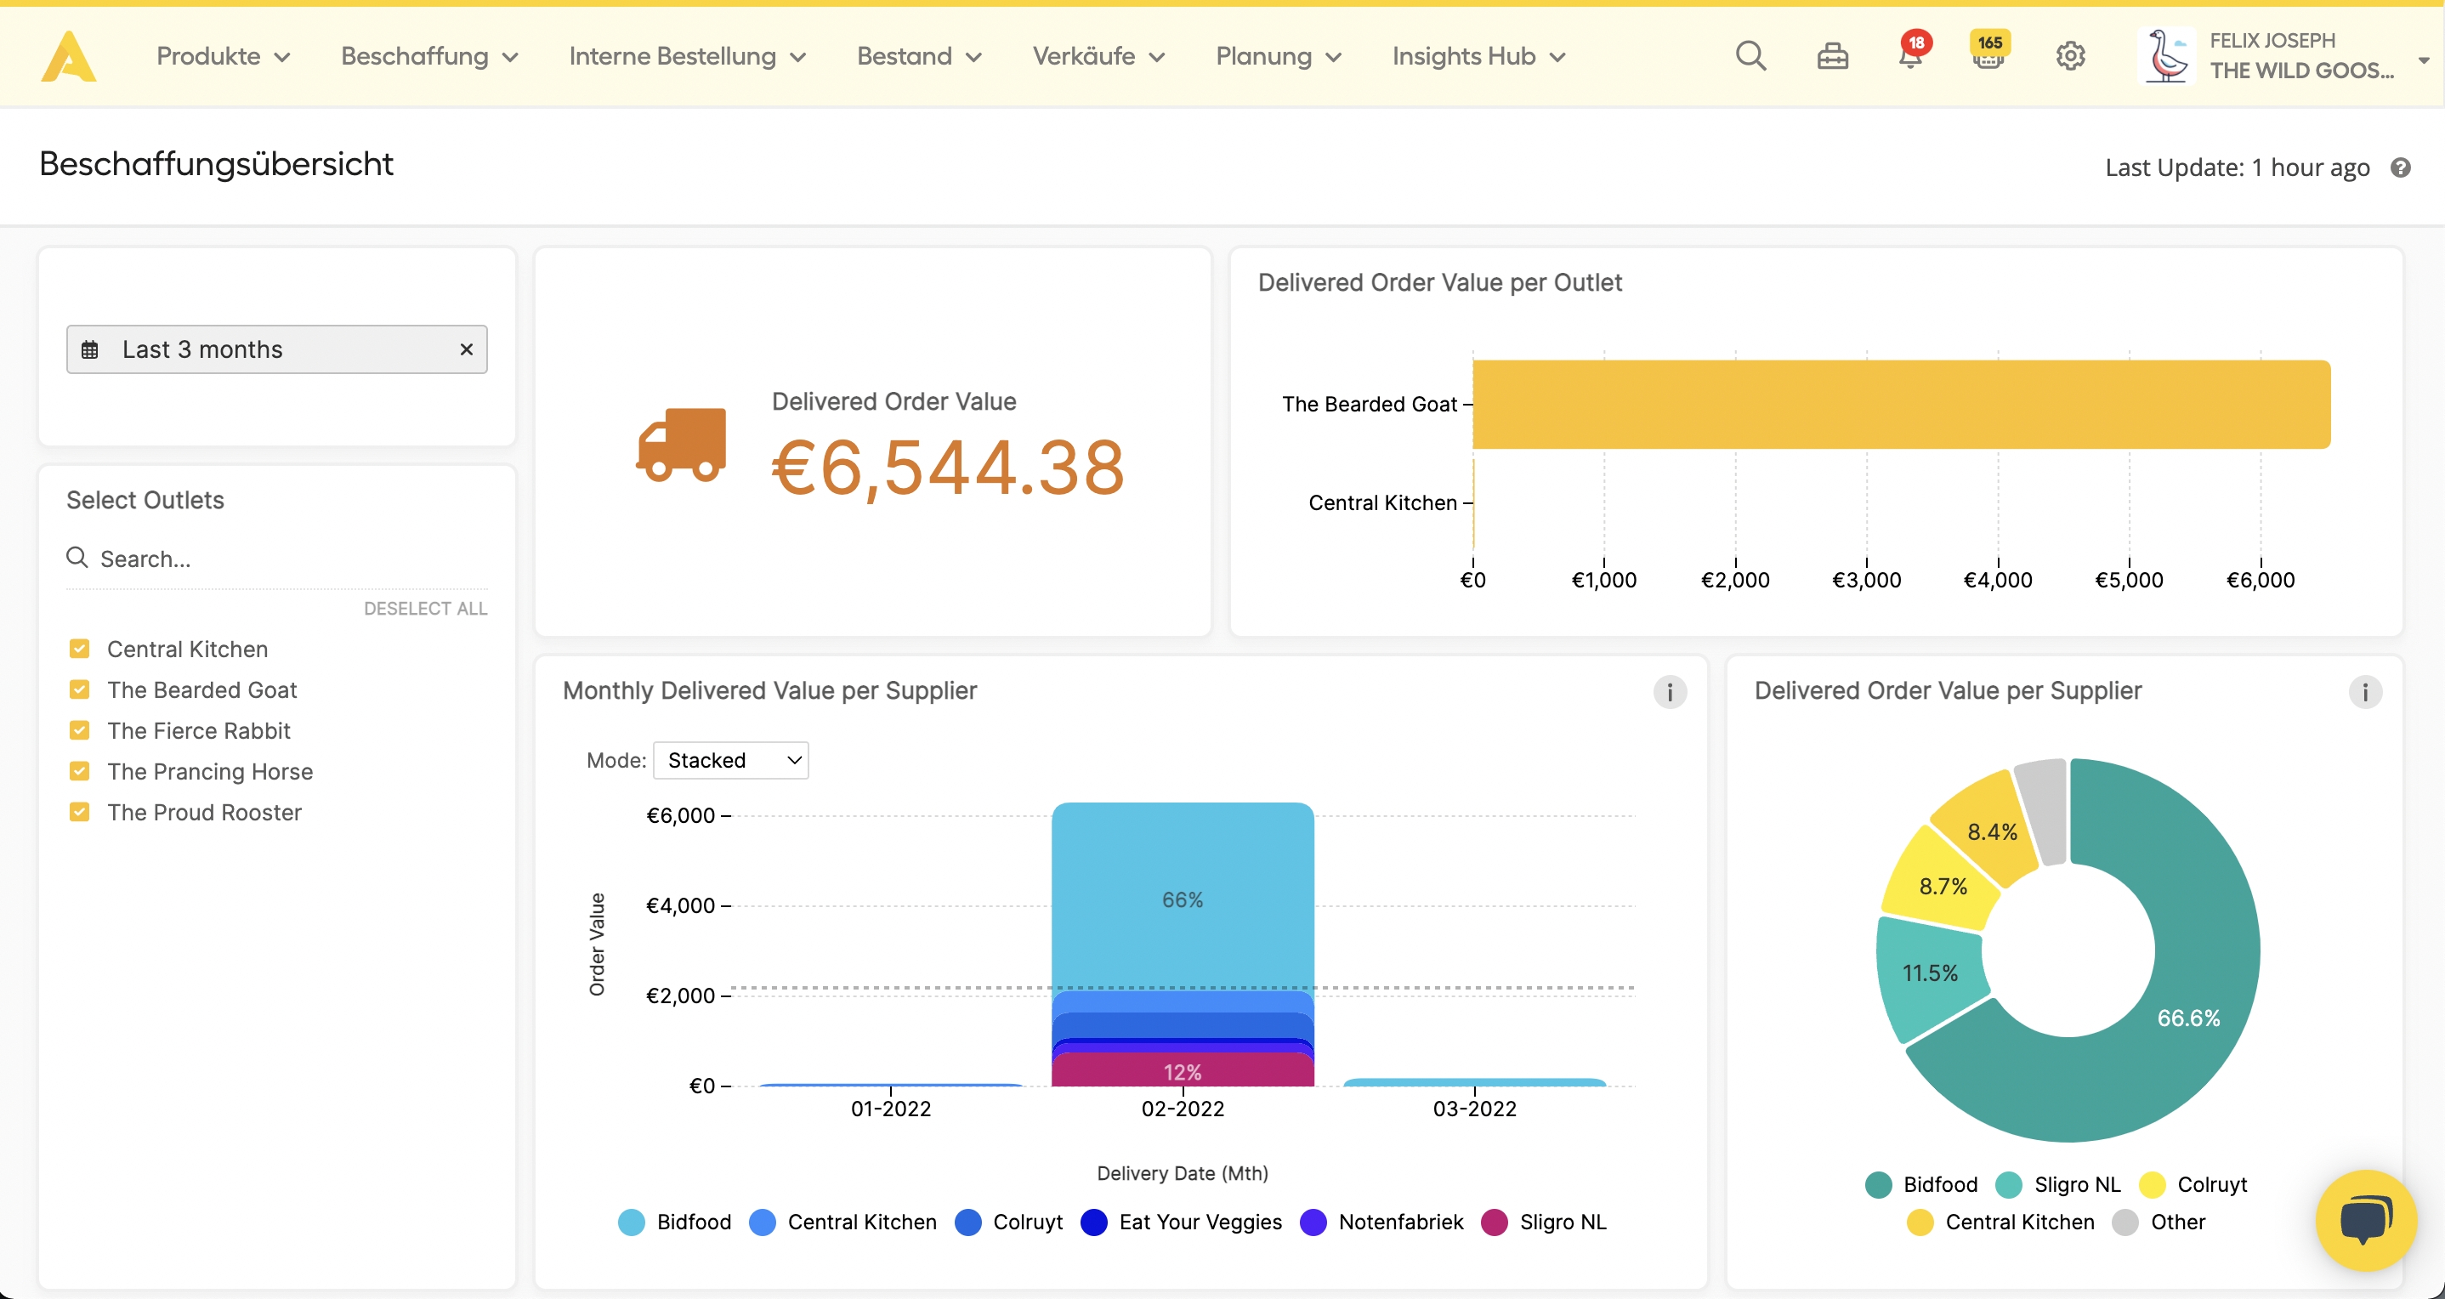Expand the Felix Joseph account menu
The width and height of the screenshot is (2445, 1299).
[2422, 59]
